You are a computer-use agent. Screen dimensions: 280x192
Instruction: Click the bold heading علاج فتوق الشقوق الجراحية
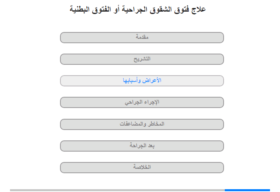pyautogui.click(x=137, y=9)
